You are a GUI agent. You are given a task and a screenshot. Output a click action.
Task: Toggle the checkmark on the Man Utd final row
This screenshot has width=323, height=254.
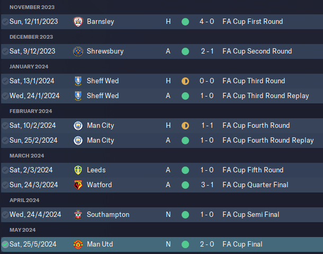point(5,244)
